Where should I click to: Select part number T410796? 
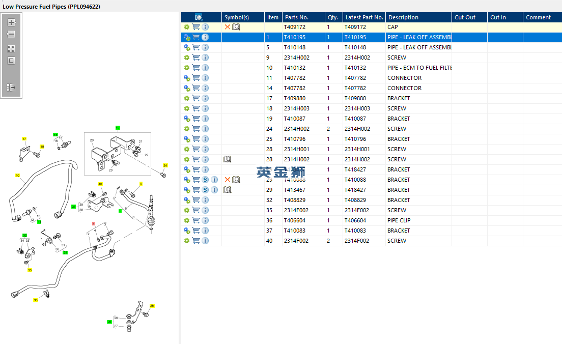click(295, 139)
